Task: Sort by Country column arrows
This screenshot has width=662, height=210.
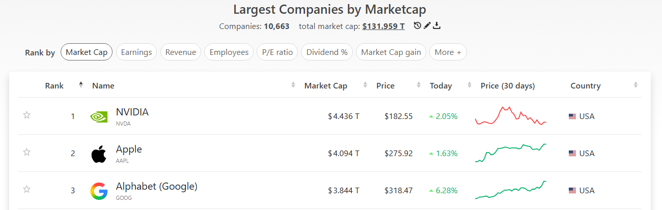Action: tap(636, 85)
